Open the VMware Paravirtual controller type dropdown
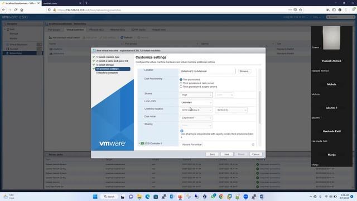 coord(191,145)
